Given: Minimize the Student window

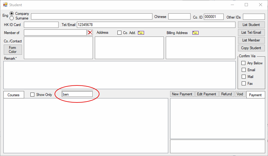Looking at the screenshot, I should 232,5.
